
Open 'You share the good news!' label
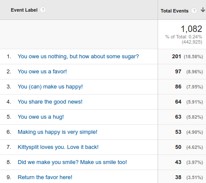pos(50,102)
